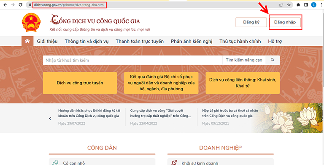Show next news items with right chevron
This screenshot has height=165, width=324.
(273, 118)
